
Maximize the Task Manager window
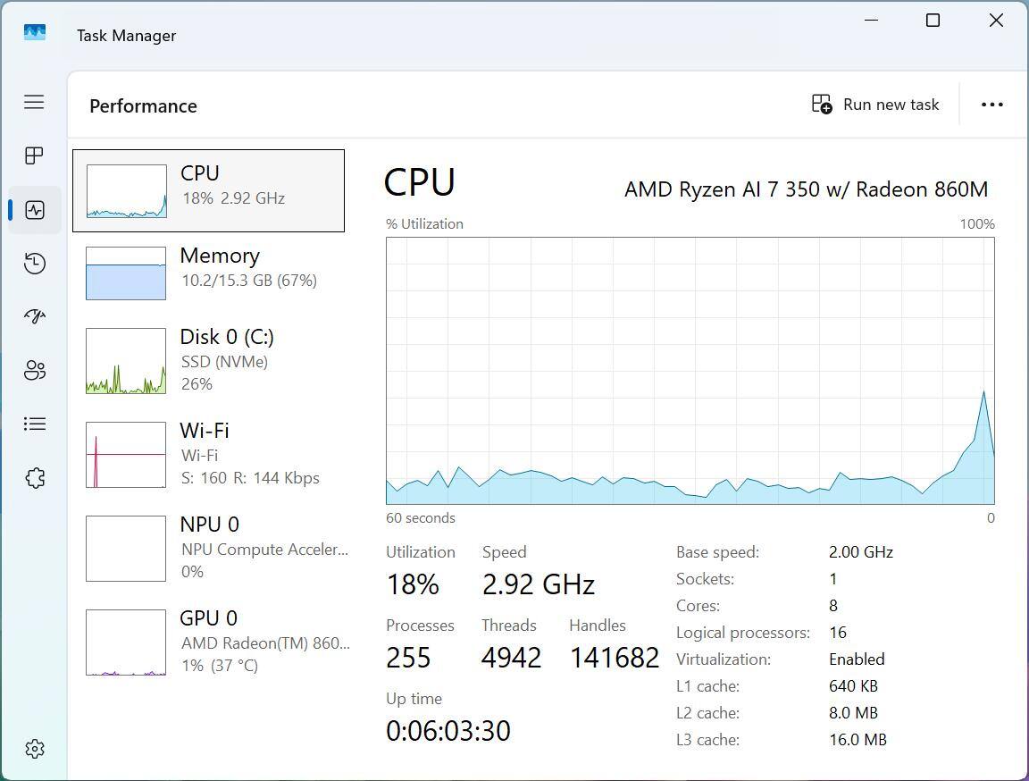click(x=933, y=21)
